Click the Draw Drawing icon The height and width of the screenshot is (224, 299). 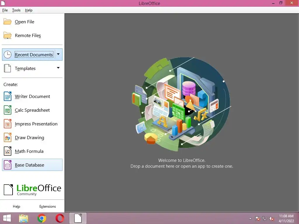[x=8, y=138]
